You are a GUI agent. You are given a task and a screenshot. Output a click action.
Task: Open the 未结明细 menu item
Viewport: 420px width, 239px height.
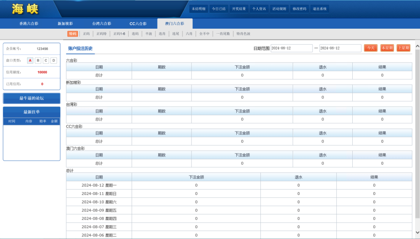point(199,8)
